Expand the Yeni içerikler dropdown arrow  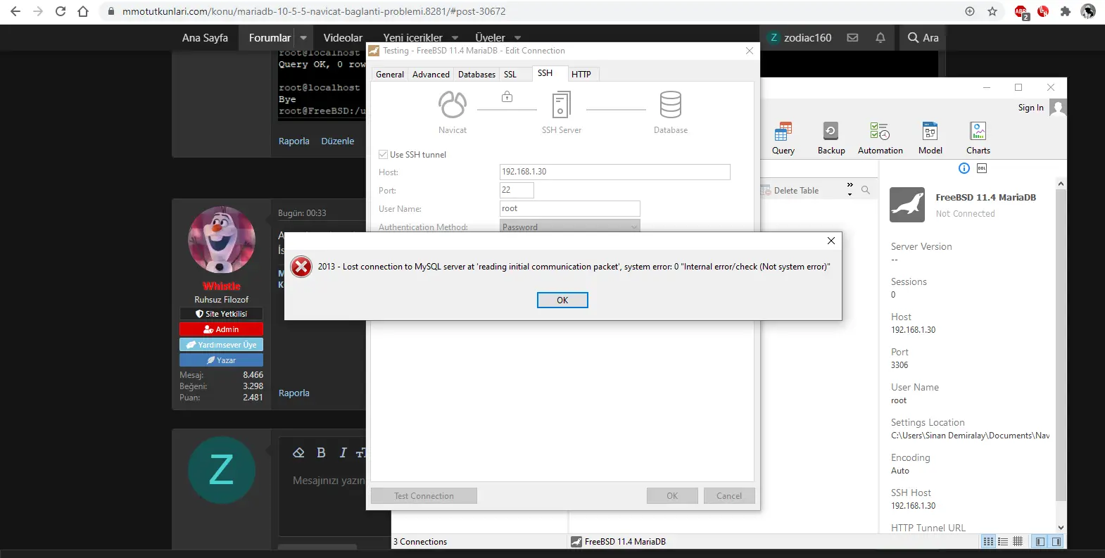pos(455,38)
